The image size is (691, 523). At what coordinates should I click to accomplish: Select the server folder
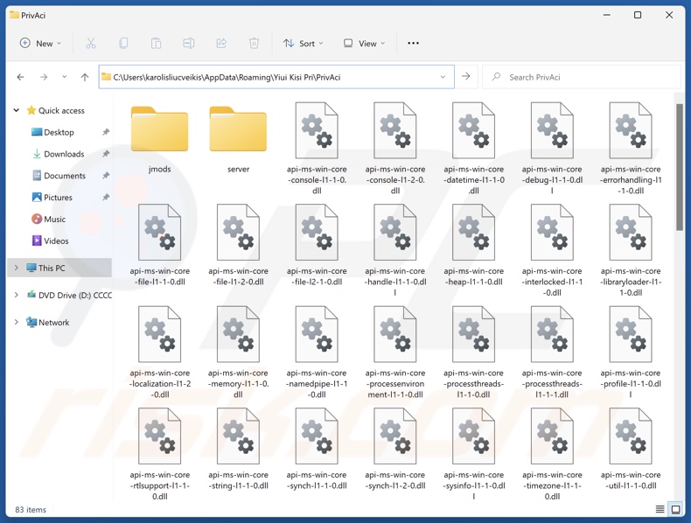tap(238, 129)
